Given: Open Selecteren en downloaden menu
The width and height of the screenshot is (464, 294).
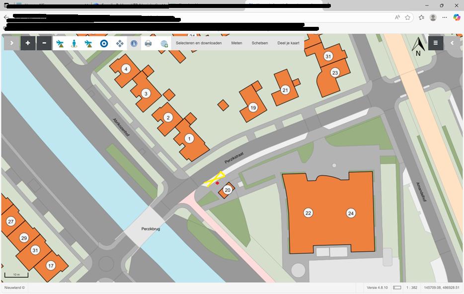Looking at the screenshot, I should click(x=199, y=43).
